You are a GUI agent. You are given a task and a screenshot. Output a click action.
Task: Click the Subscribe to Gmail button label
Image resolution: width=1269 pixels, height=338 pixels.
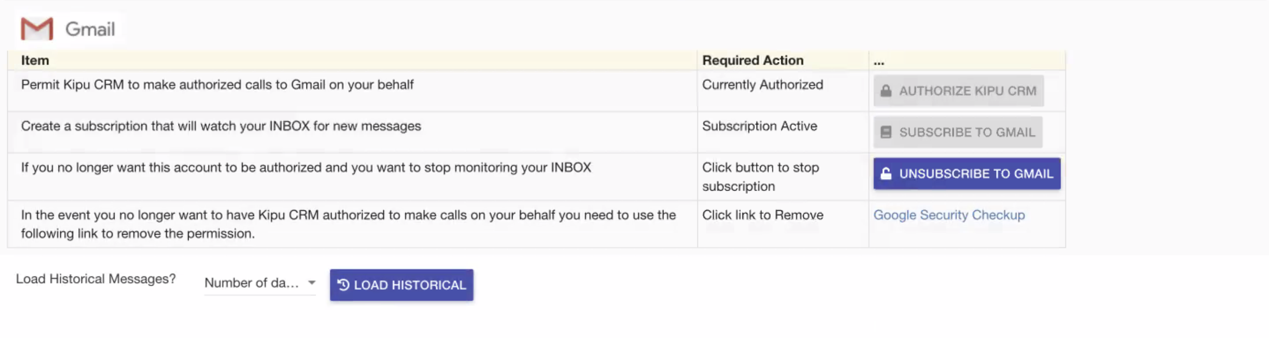(967, 132)
